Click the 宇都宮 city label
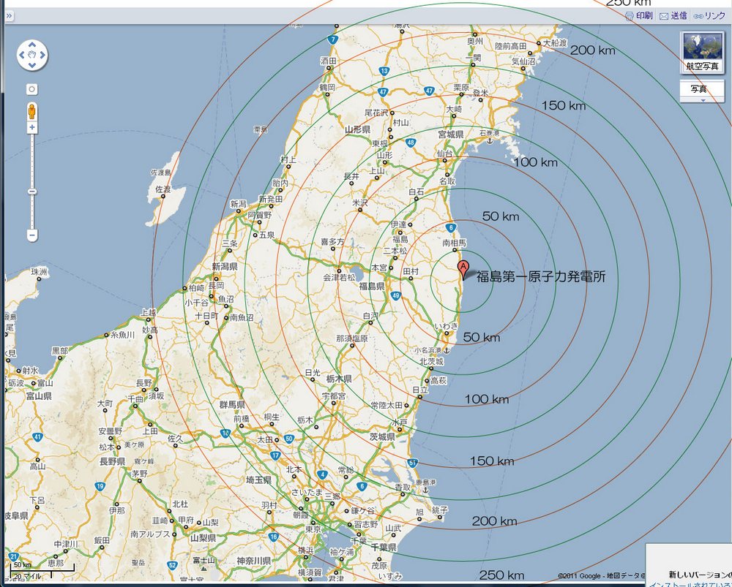 [x=334, y=396]
